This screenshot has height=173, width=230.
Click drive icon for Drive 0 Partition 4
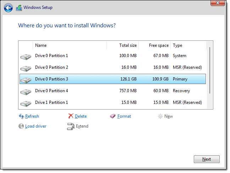pyautogui.click(x=26, y=92)
